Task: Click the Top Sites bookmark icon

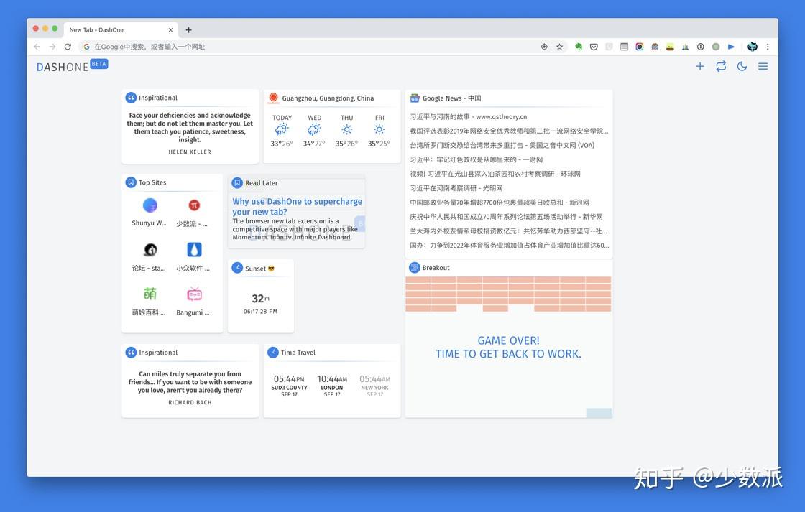Action: coord(131,182)
